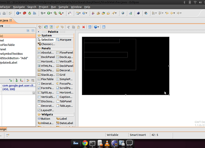Click the Last Edit Location arrow icon
The image size is (205, 148).
point(167,13)
